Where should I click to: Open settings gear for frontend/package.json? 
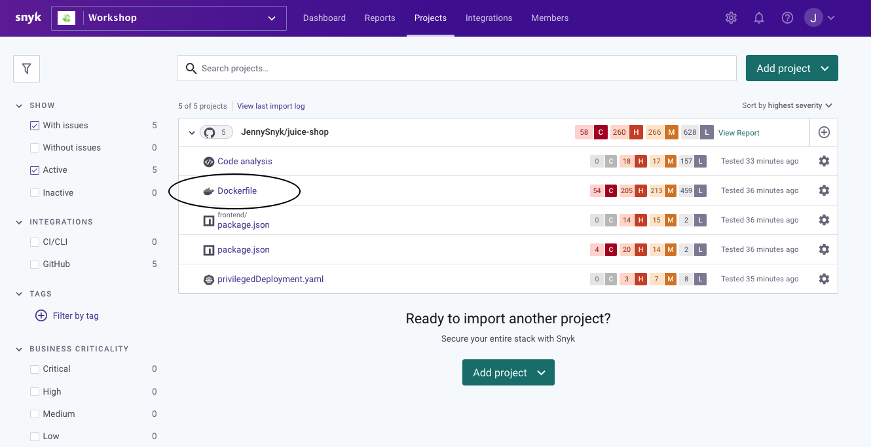(x=824, y=220)
